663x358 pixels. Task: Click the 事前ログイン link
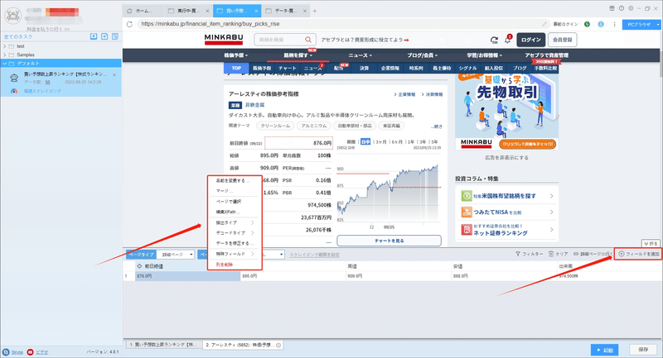pos(565,24)
